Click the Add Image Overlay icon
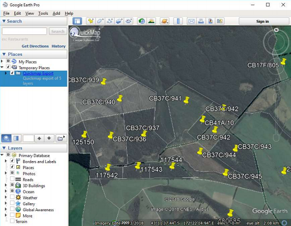291x226 pixels. tap(119, 21)
